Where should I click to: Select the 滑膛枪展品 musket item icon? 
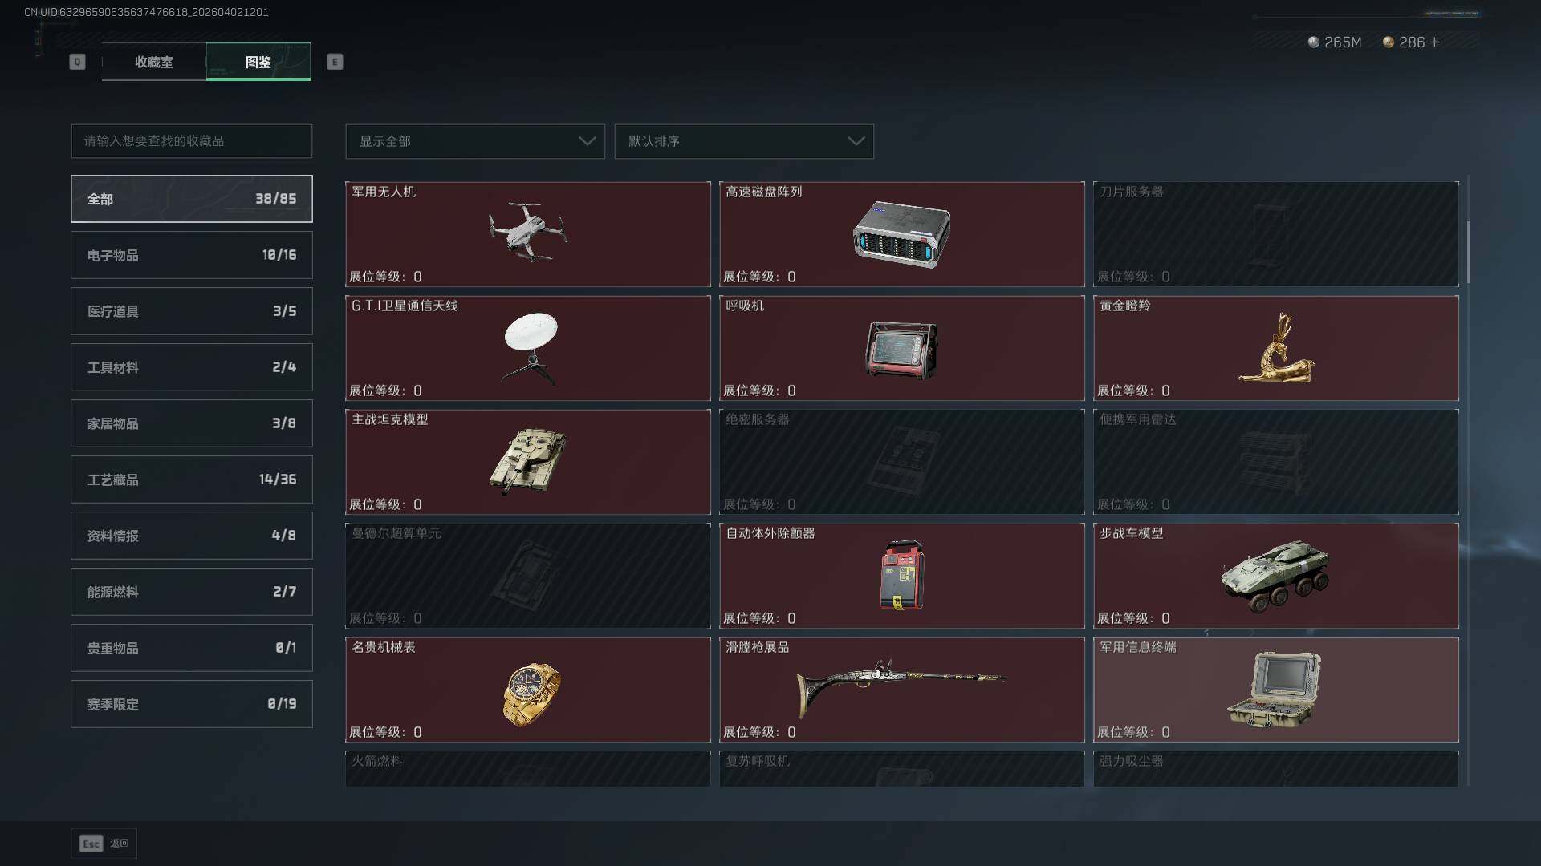tap(901, 688)
